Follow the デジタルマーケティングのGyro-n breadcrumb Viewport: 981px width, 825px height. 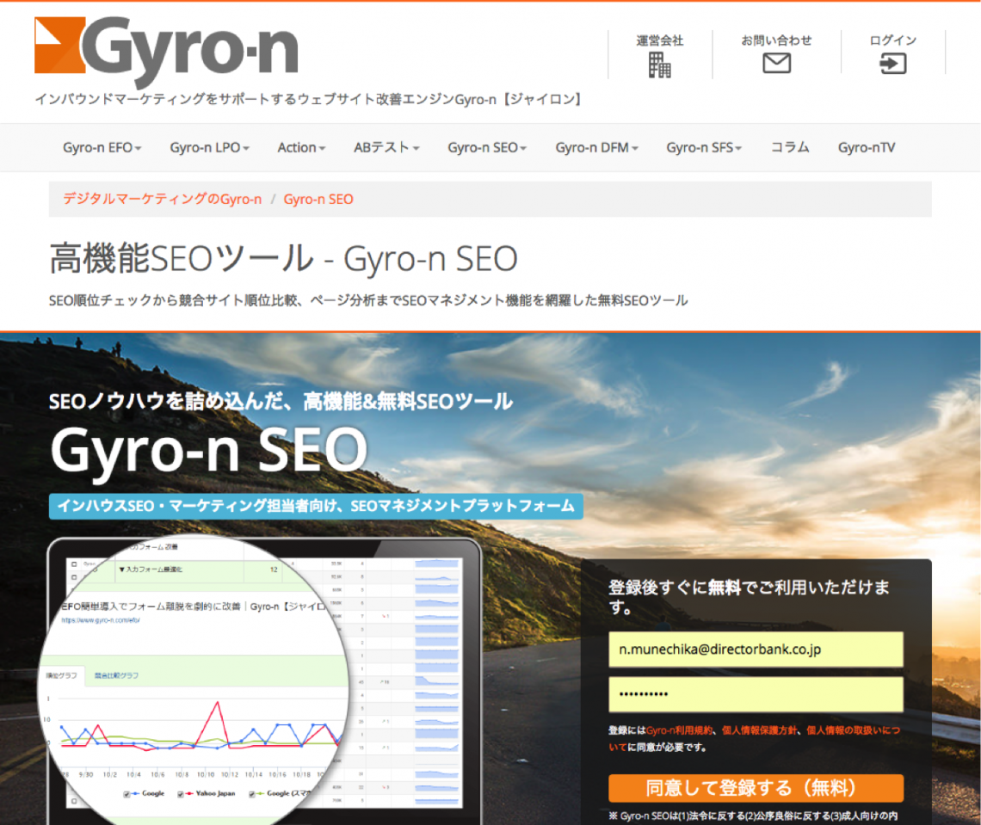point(162,199)
